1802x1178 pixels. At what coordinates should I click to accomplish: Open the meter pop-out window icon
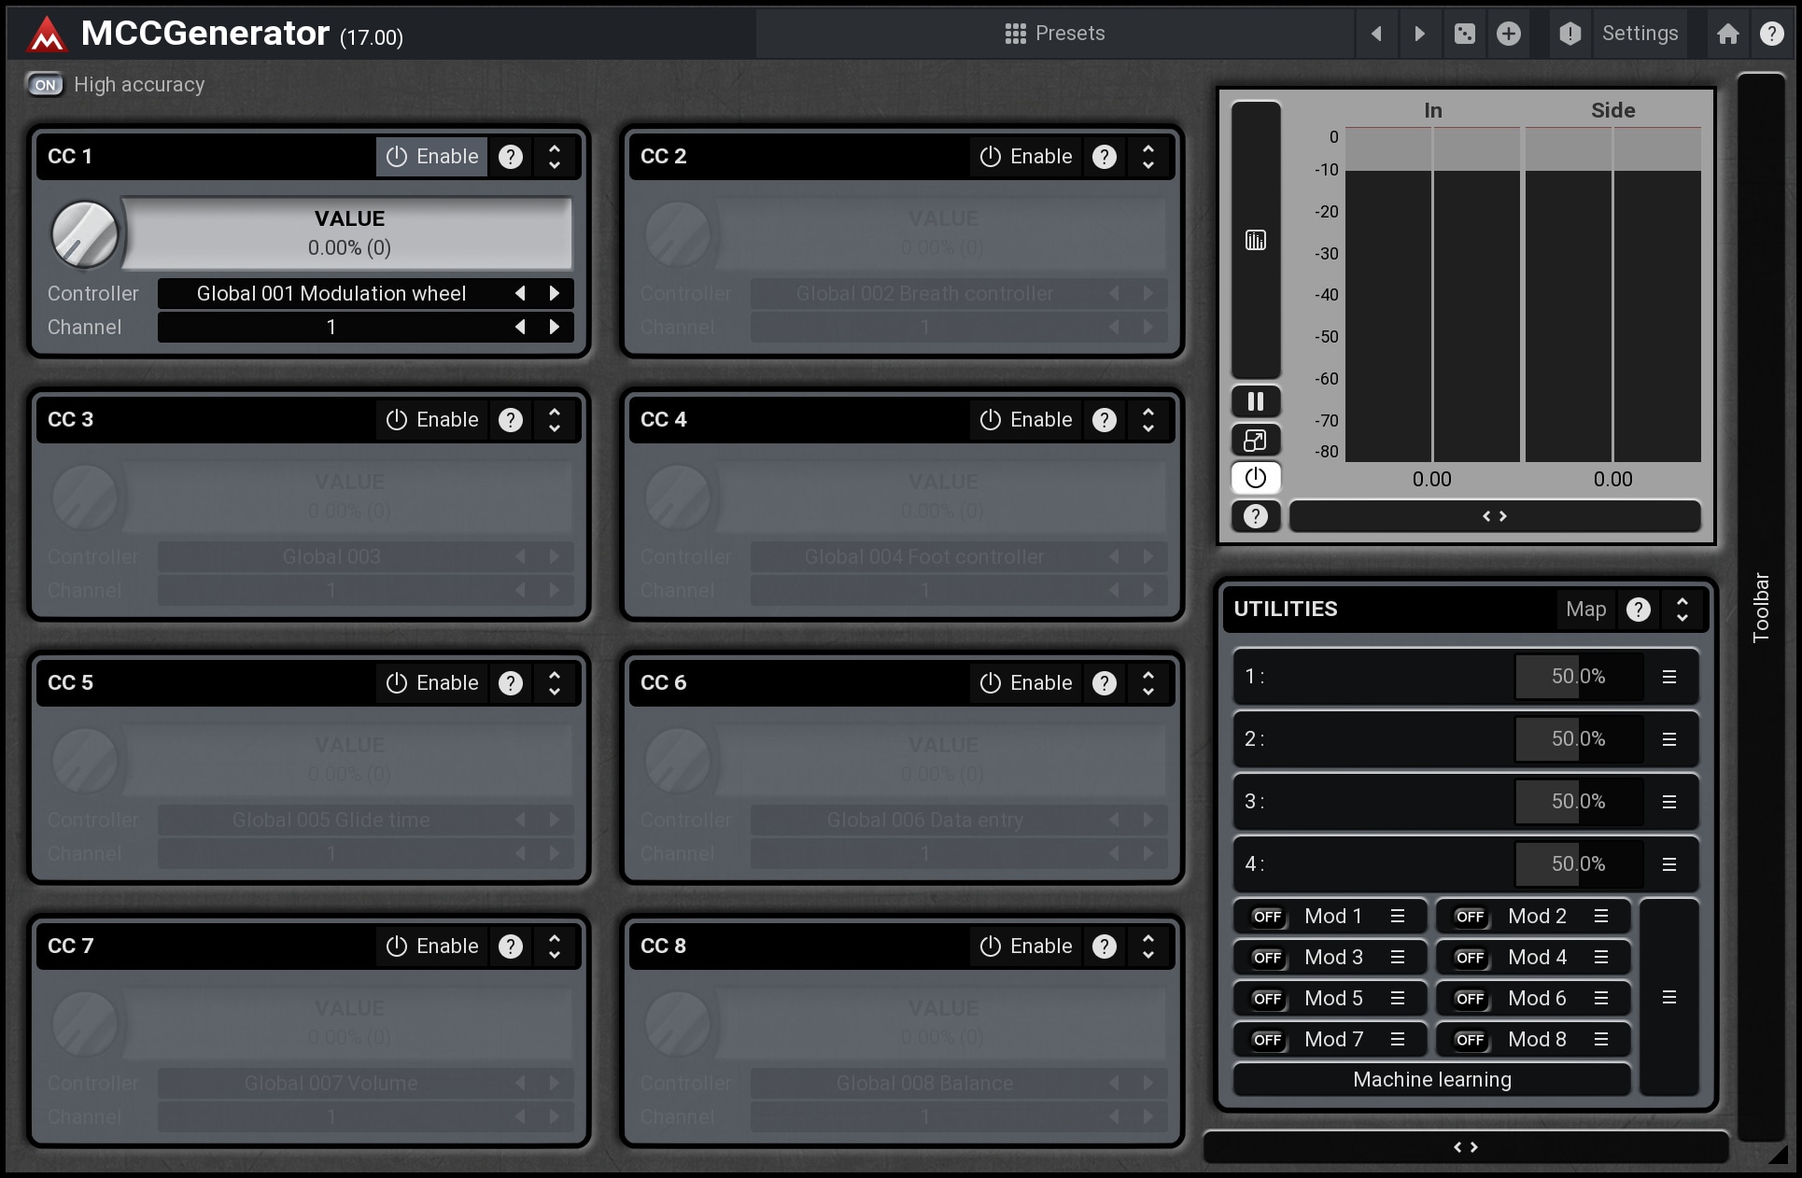tap(1256, 440)
